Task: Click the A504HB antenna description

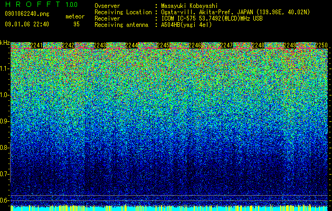Action: 186,25
